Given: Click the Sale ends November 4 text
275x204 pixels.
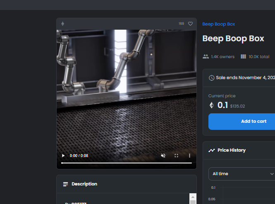Looking at the screenshot, I should [245, 77].
